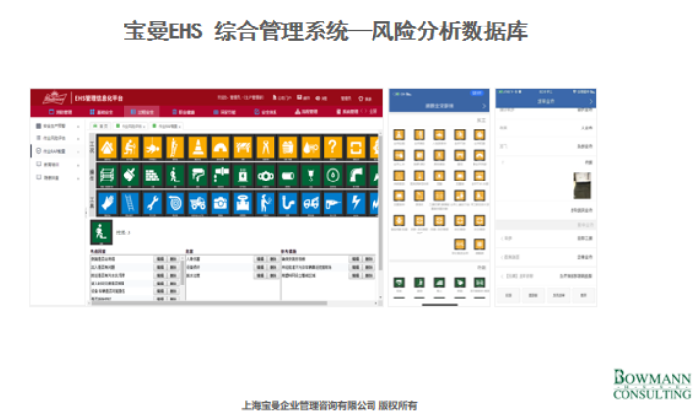Choose the yellow square frame brackets icon
Viewport: 697px width, 414px height.
click(x=355, y=147)
